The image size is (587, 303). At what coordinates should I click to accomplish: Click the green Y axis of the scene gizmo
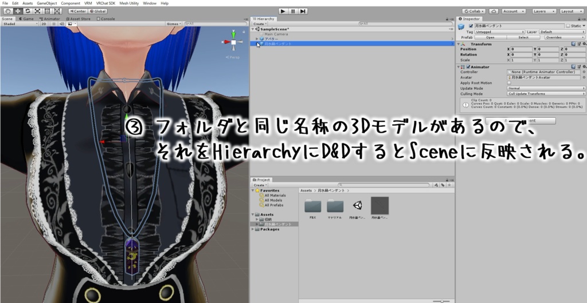pyautogui.click(x=234, y=35)
